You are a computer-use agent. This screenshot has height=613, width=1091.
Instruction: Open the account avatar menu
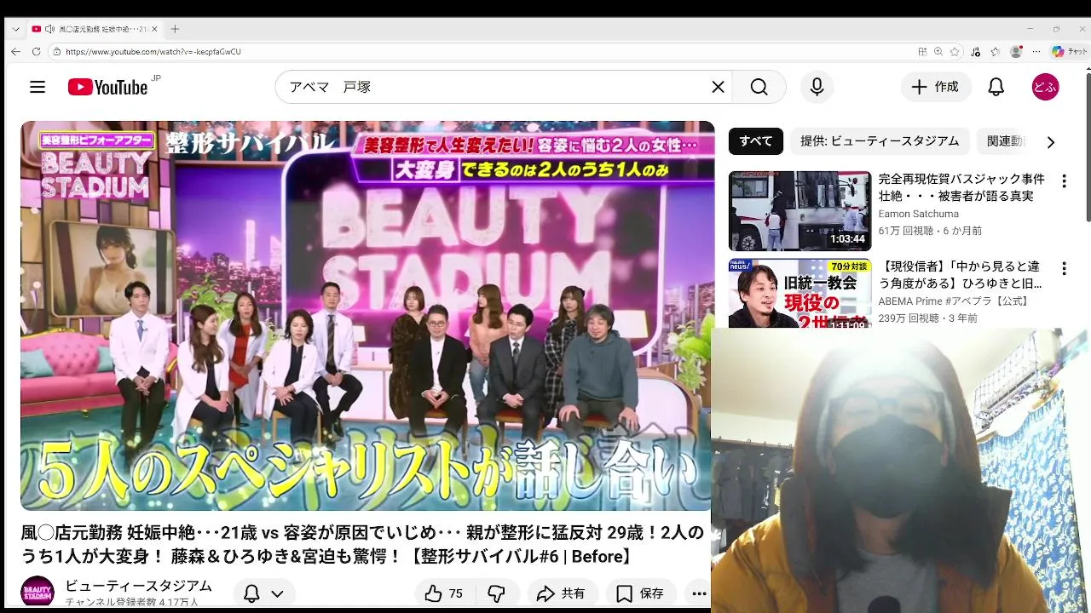point(1045,87)
